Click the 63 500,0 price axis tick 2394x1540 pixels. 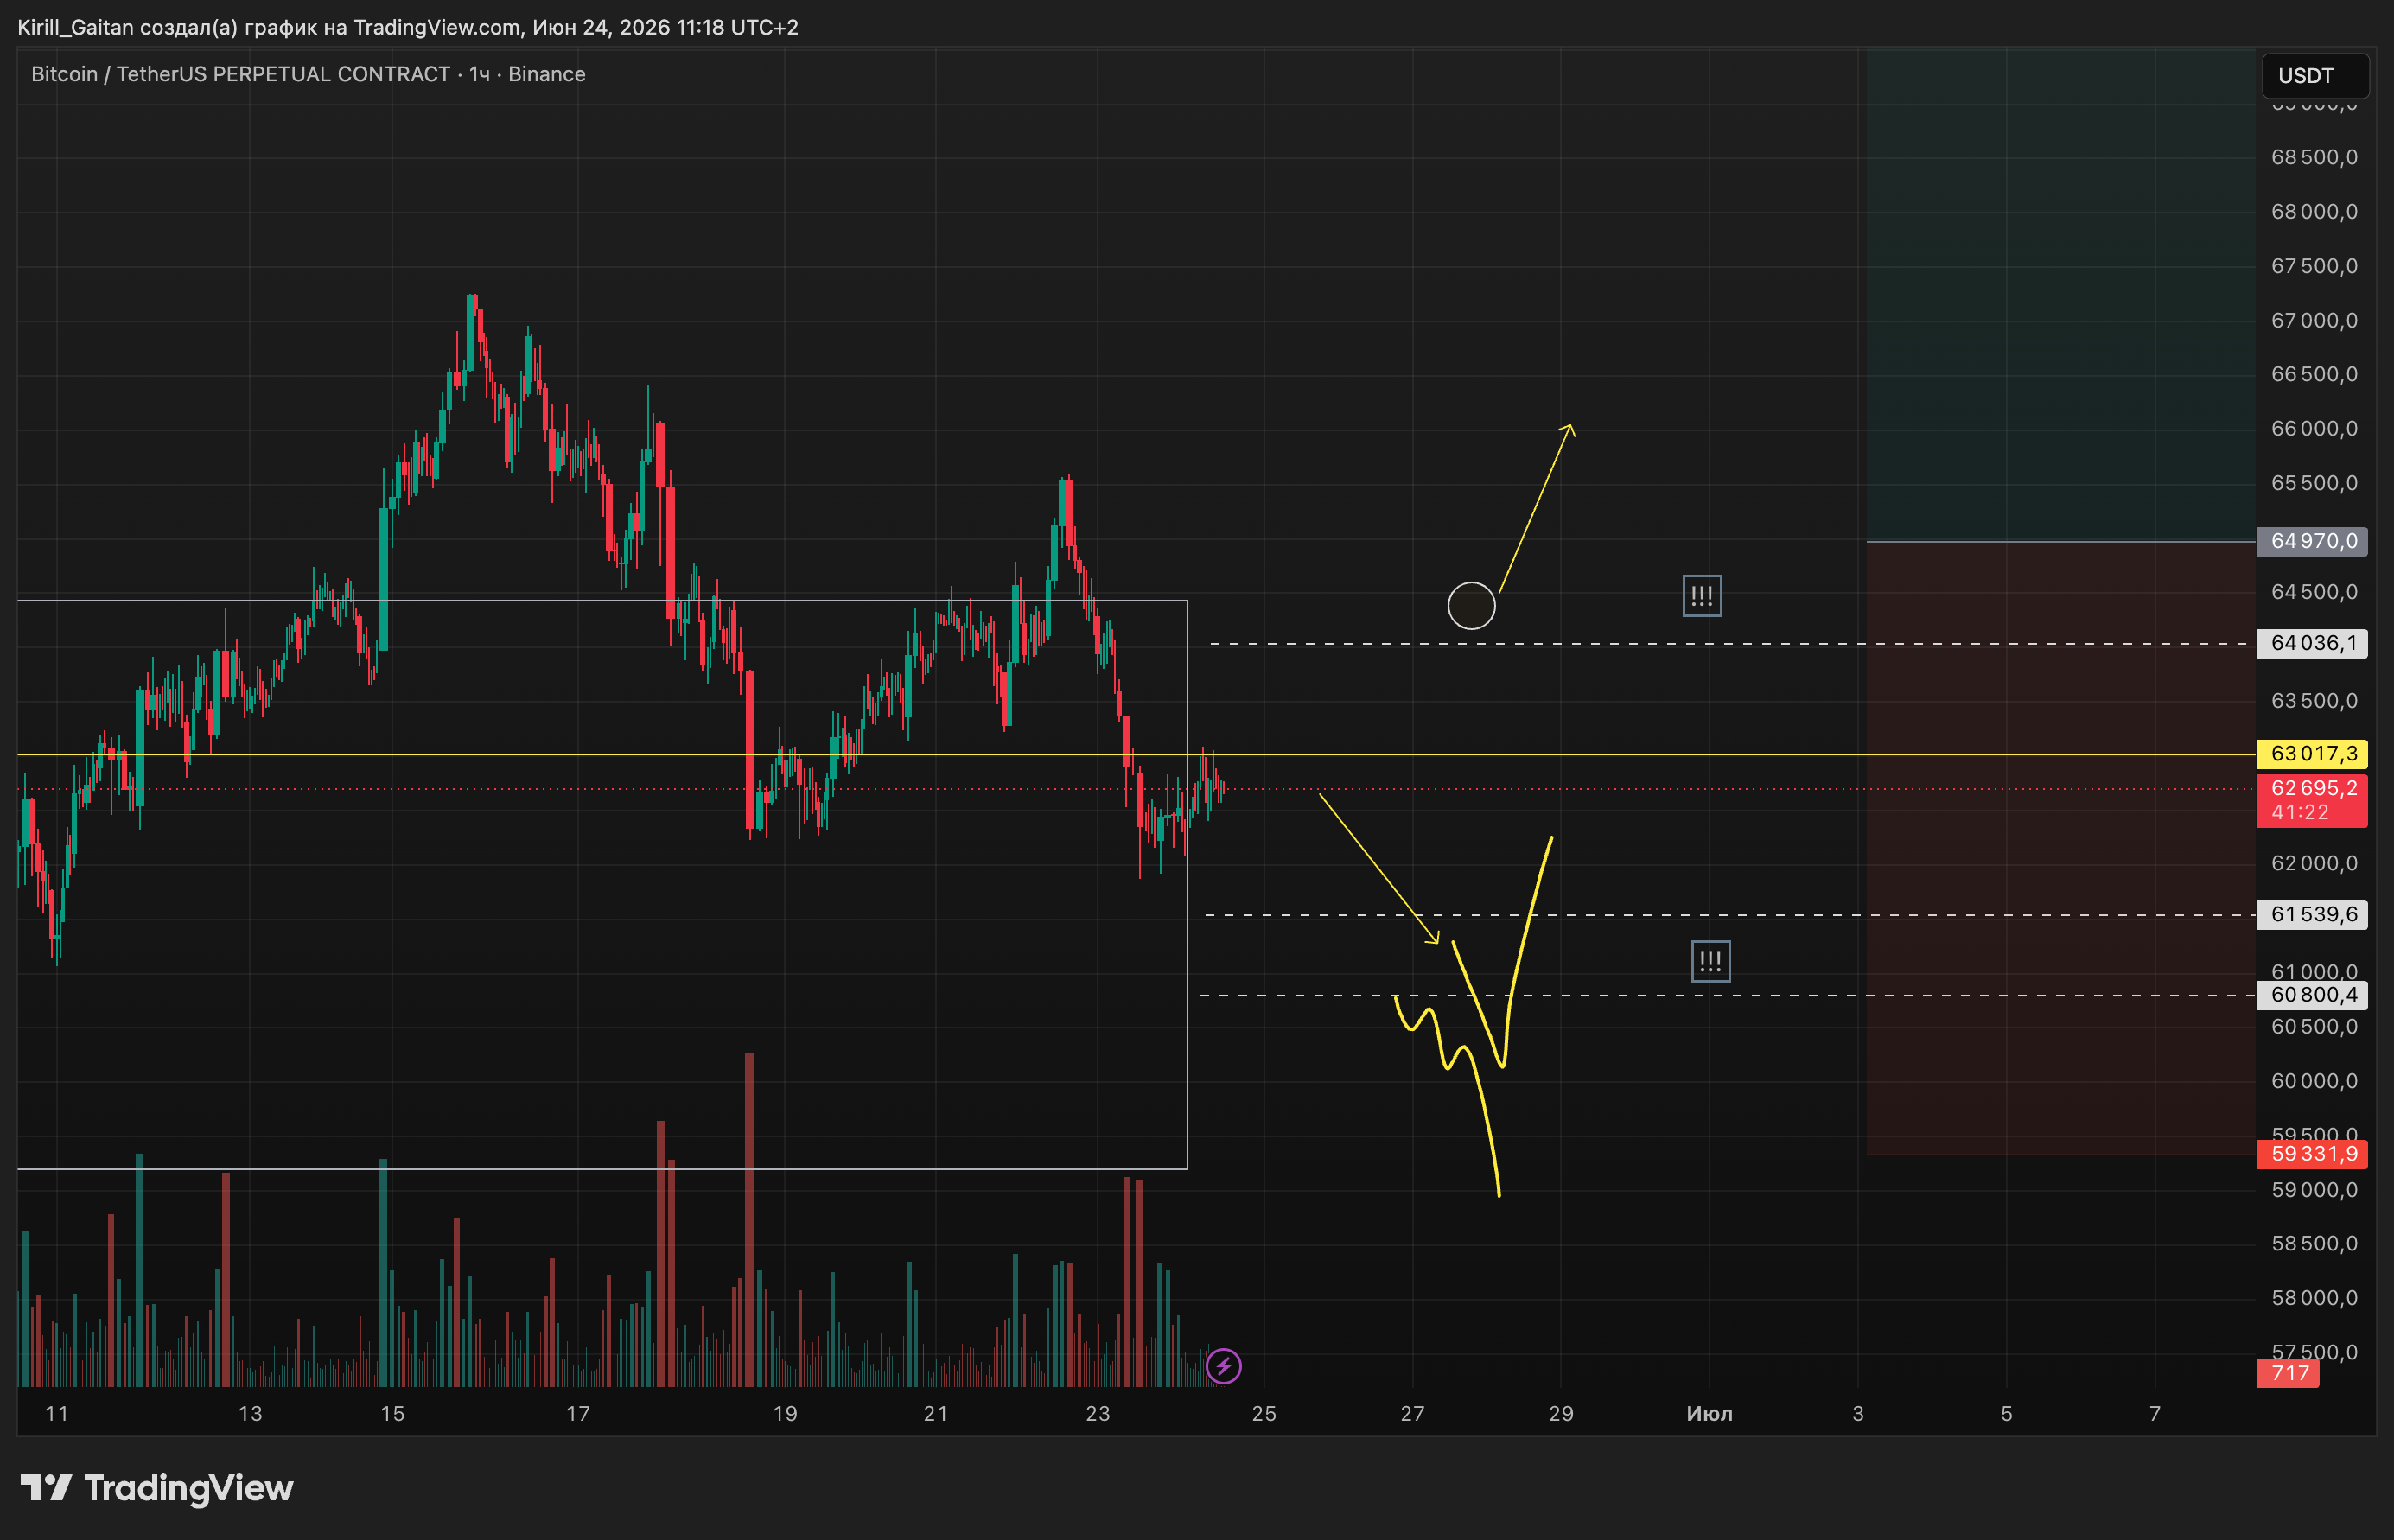tap(2314, 700)
